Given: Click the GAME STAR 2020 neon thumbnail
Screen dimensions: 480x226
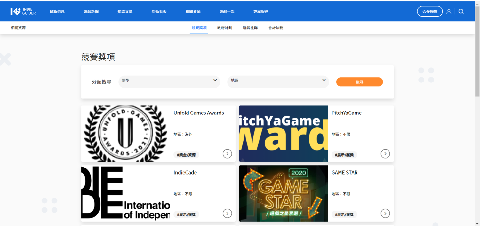Looking at the screenshot, I should coord(284,193).
